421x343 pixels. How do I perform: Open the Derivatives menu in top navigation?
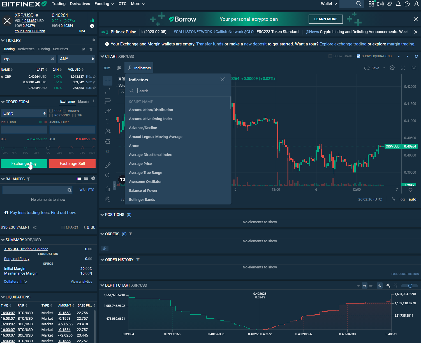[80, 4]
